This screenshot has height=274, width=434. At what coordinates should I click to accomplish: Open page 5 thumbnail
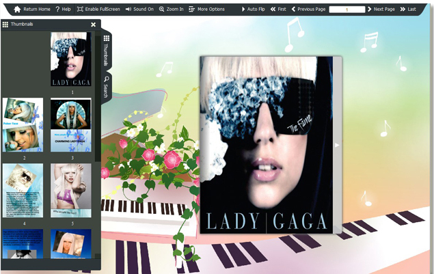71,190
